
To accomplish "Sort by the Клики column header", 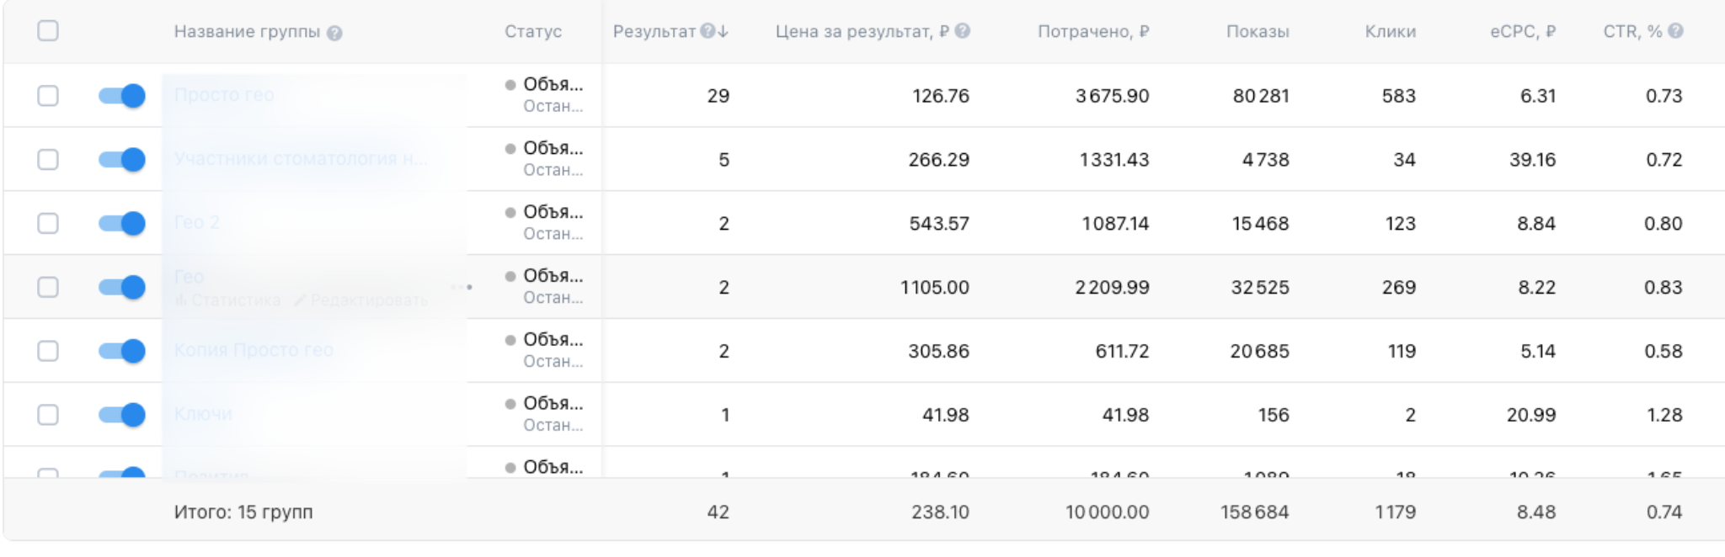I will click(x=1390, y=32).
